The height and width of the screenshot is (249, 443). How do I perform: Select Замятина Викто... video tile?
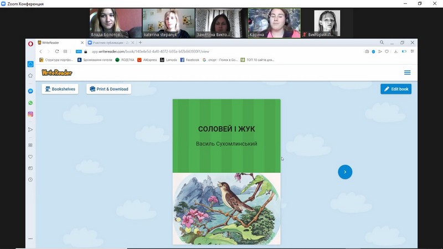(x=221, y=23)
